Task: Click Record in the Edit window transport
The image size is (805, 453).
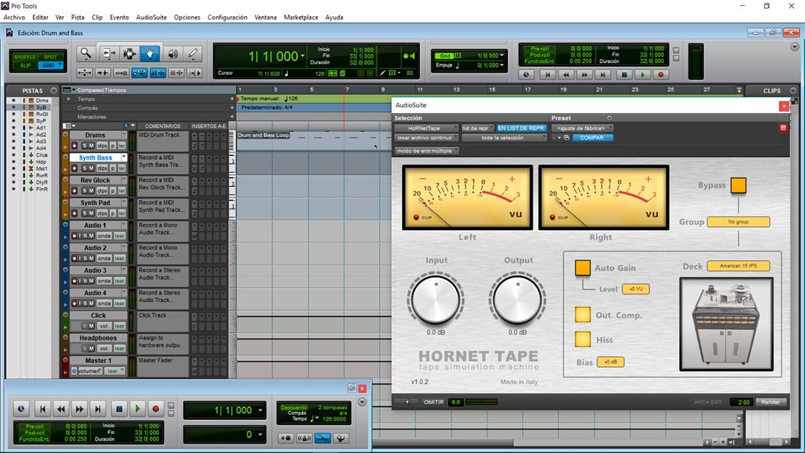Action: coord(661,74)
